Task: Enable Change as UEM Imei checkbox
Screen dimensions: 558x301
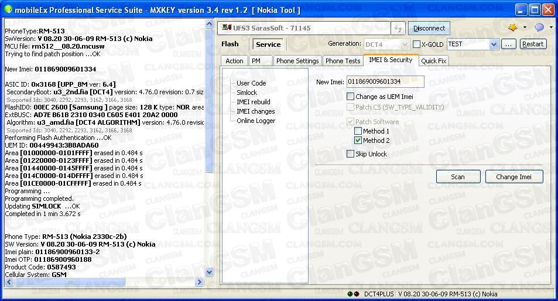Action: coord(351,97)
